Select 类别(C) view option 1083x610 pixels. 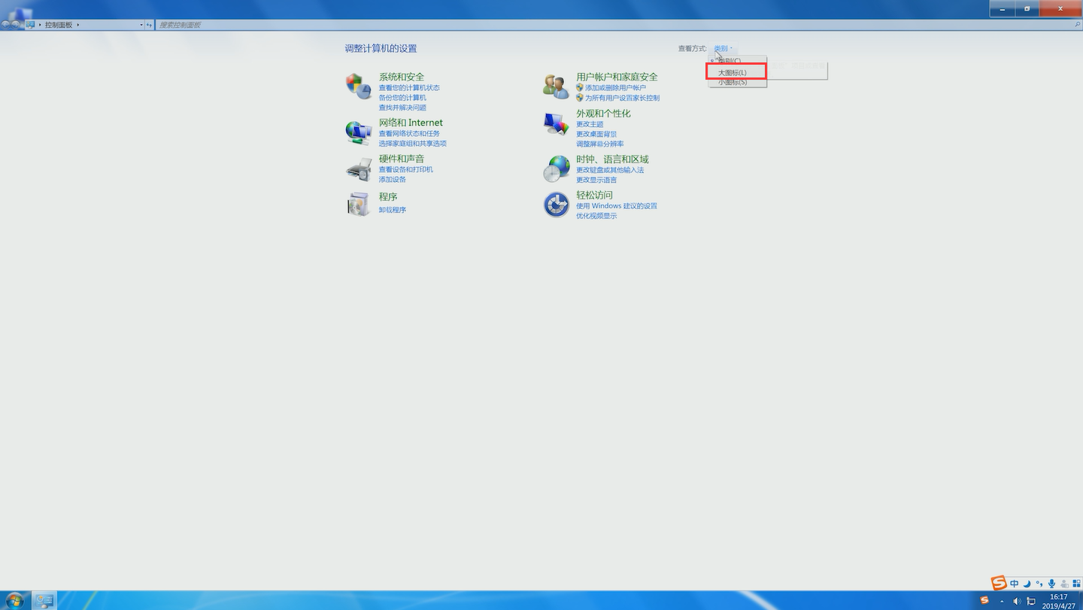coord(737,61)
